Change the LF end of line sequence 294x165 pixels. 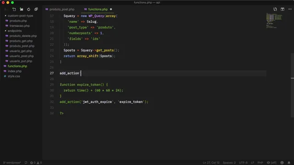(x=252, y=163)
